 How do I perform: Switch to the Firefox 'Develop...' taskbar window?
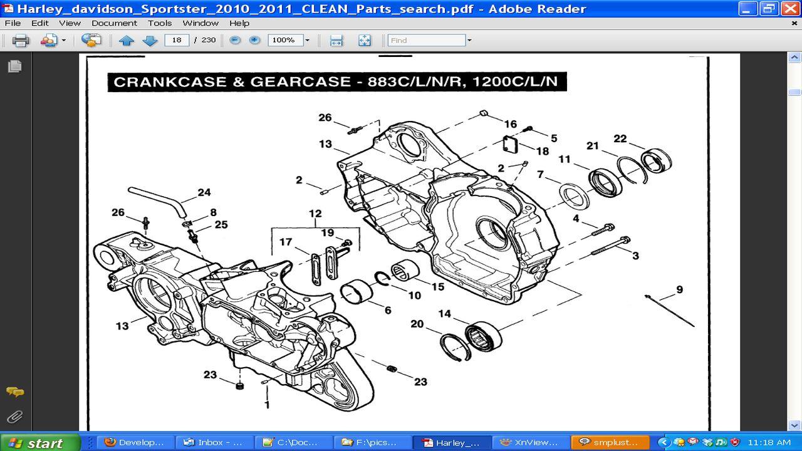pos(135,442)
